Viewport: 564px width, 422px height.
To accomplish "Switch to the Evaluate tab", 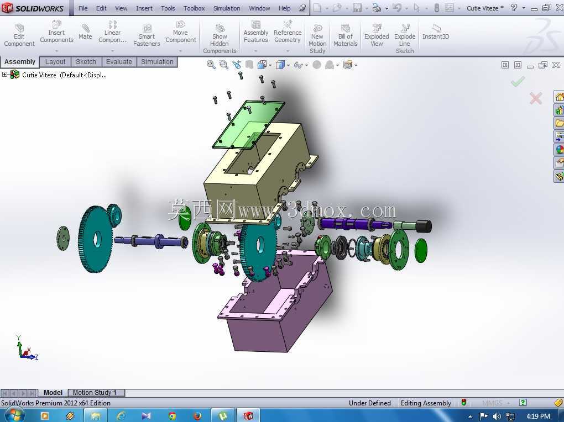I will (119, 62).
